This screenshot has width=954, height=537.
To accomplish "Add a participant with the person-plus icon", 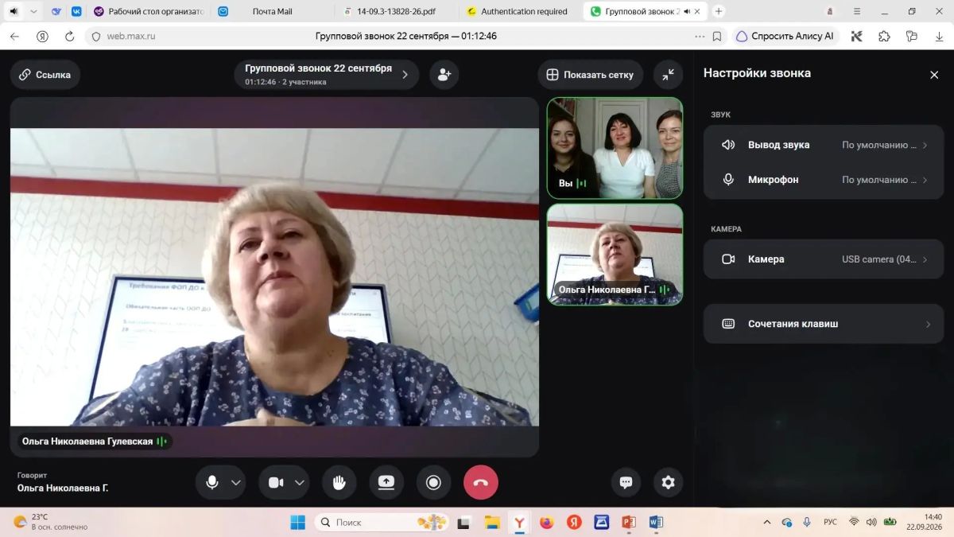I will [444, 74].
